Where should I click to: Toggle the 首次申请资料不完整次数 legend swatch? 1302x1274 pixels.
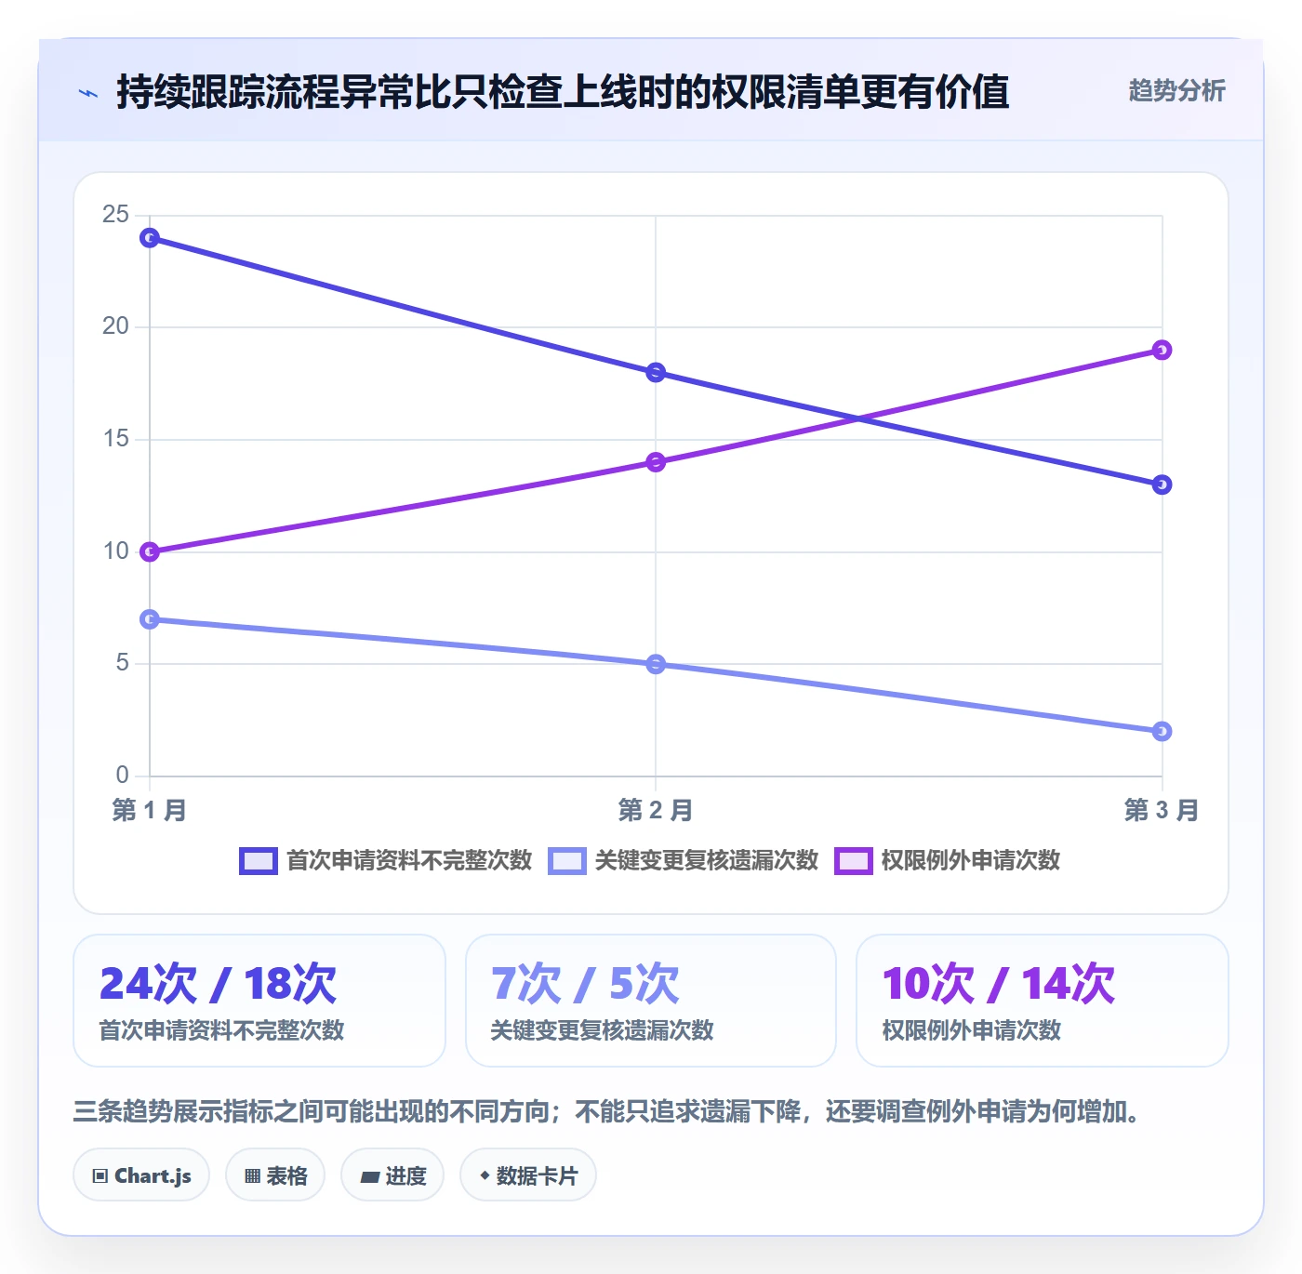point(259,861)
